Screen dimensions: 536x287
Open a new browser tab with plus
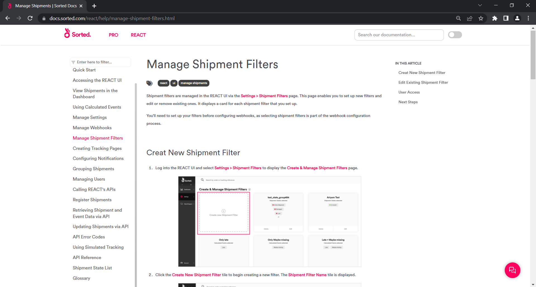click(94, 6)
